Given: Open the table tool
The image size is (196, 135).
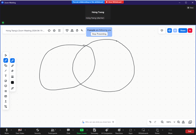Looking at the screenshot, I should (x=6, y=96).
